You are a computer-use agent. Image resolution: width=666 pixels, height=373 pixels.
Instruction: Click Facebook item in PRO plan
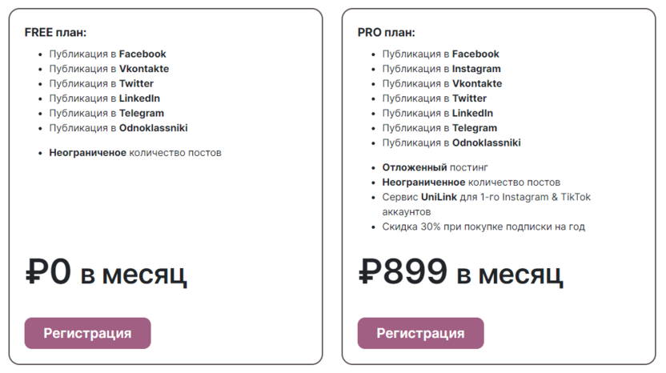[x=440, y=54]
